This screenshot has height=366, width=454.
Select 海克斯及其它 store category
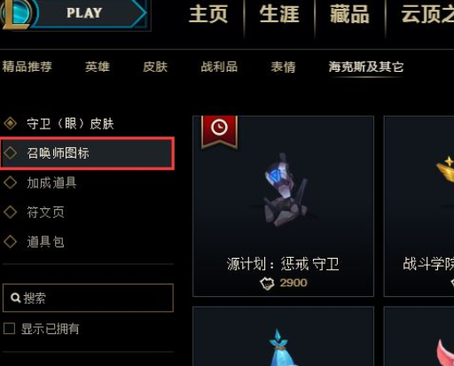click(x=366, y=66)
